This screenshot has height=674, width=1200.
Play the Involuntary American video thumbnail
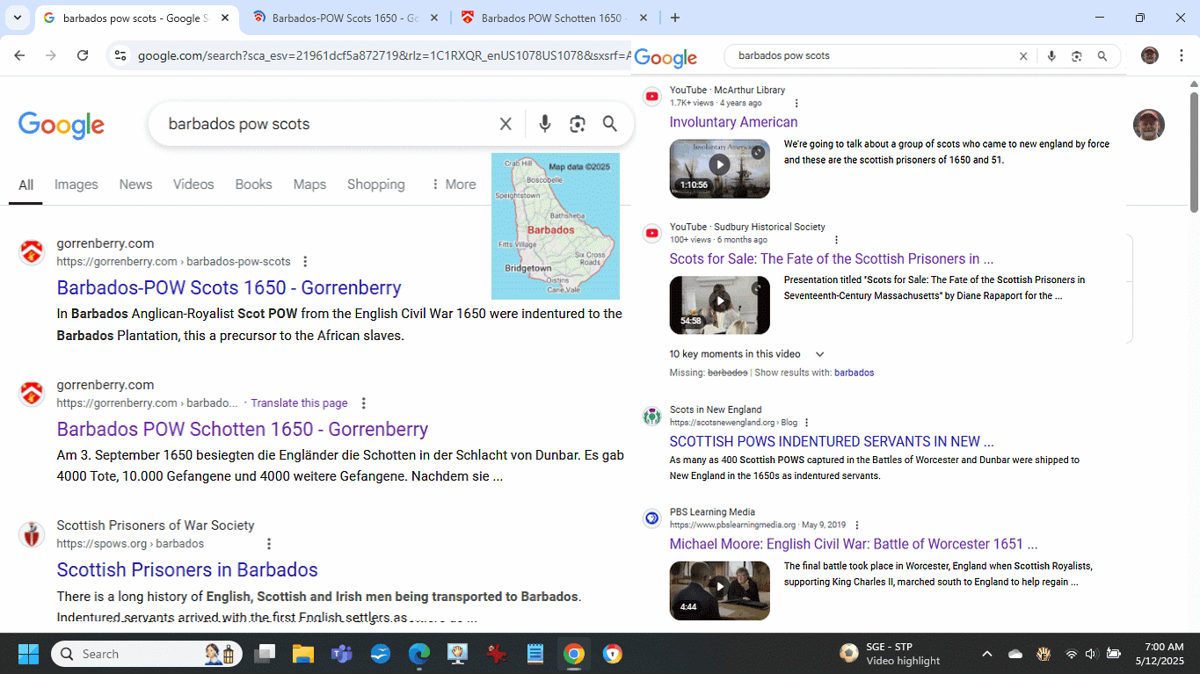pos(719,164)
